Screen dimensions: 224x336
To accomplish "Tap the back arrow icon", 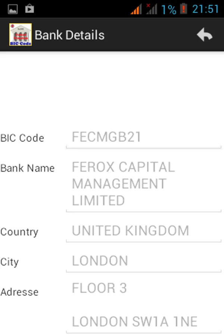I will [205, 35].
